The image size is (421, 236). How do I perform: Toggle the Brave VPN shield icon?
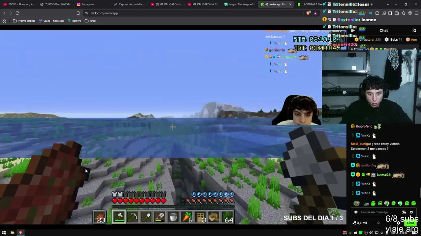click(410, 13)
